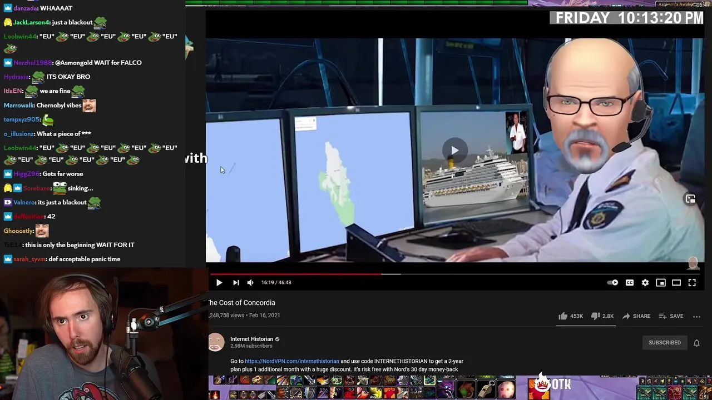The width and height of the screenshot is (712, 400).
Task: Click the spotted egg icon in the game bar
Action: pos(506,389)
